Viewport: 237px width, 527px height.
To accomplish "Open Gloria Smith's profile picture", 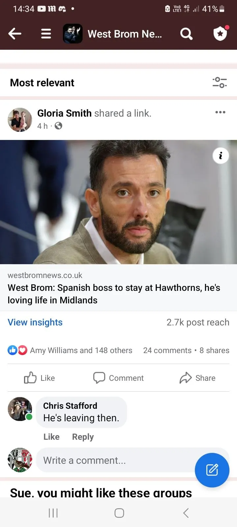I will (20, 120).
